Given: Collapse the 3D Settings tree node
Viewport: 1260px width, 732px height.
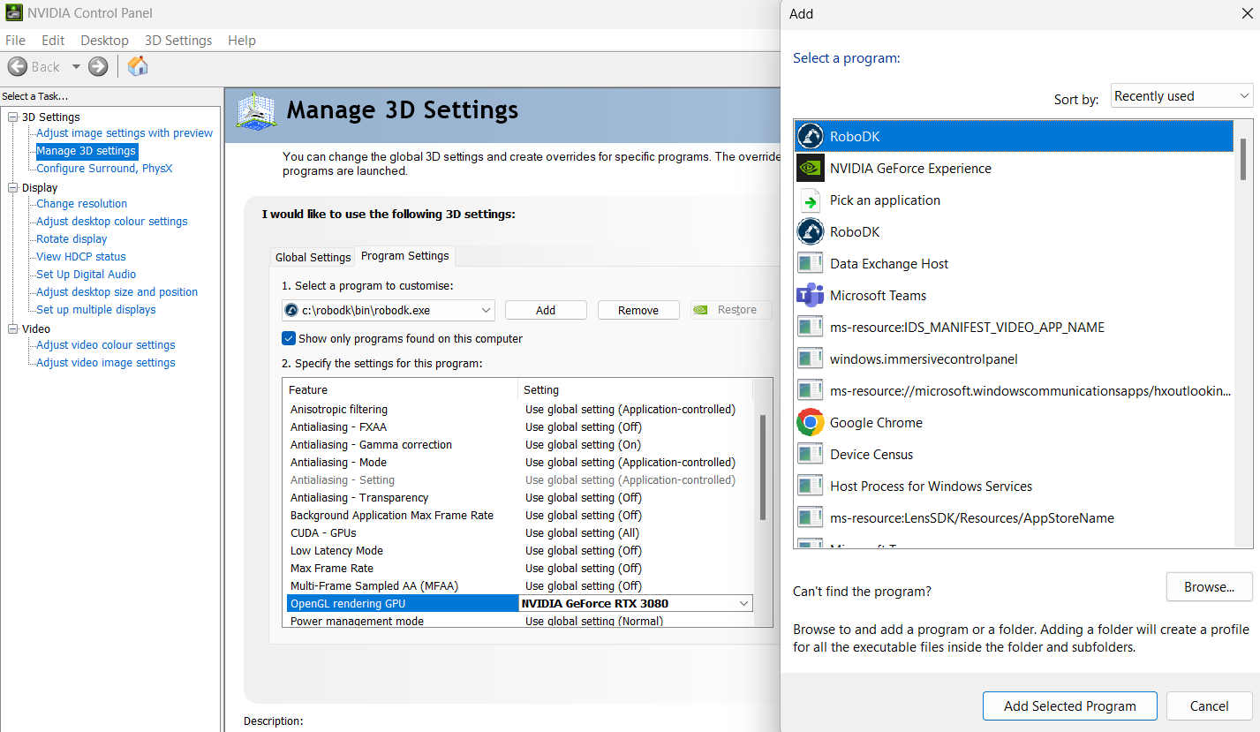Looking at the screenshot, I should pos(13,117).
